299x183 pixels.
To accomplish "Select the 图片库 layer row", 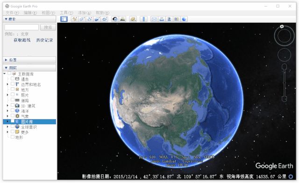I will coord(29,122).
